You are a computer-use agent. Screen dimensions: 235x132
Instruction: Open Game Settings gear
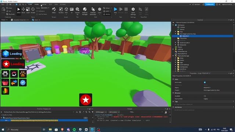(133, 11)
